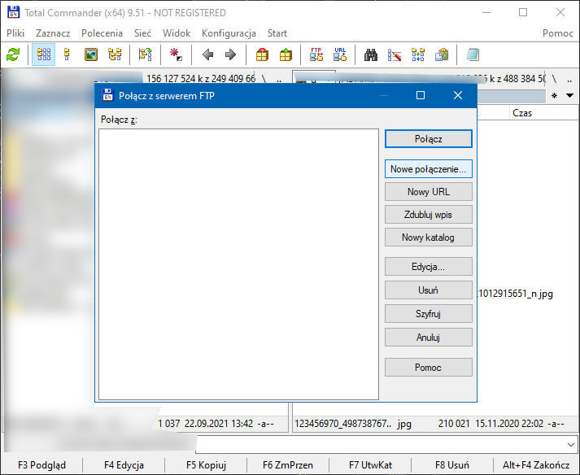Open file search with binoculars icon

coord(371,54)
